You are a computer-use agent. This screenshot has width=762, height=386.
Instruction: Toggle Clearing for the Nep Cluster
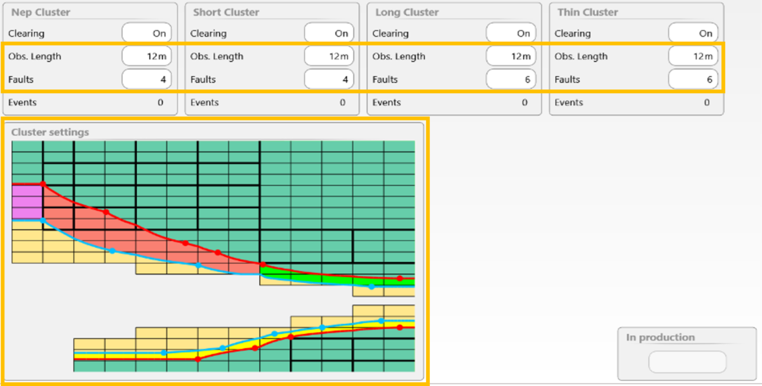pos(147,34)
